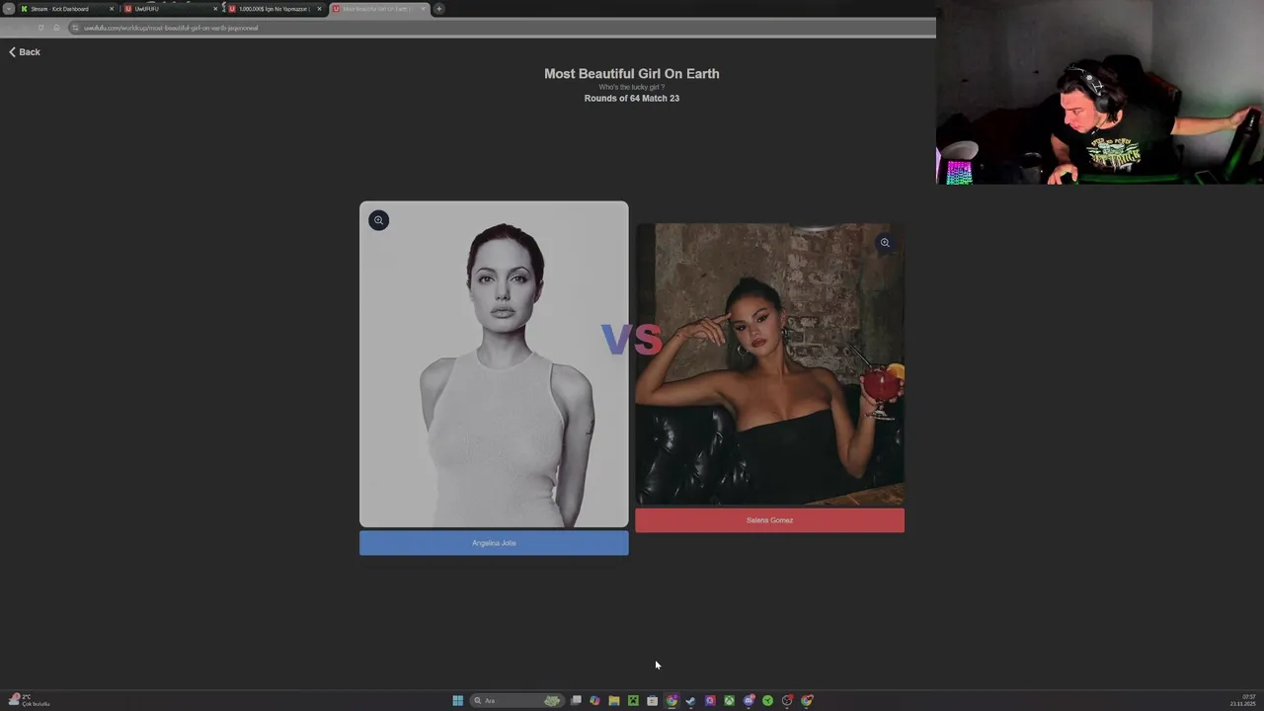Go back using the Back link
The image size is (1264, 711).
coord(25,51)
